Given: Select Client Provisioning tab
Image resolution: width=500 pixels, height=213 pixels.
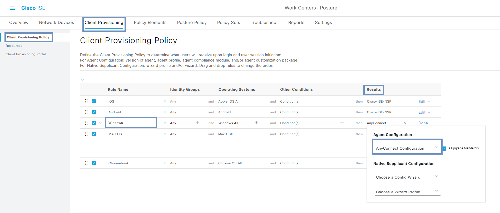Looking at the screenshot, I should coord(104,23).
